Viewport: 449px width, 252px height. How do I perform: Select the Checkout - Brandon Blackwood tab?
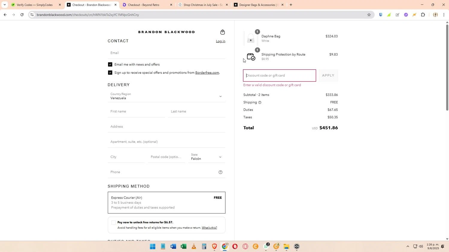tap(92, 5)
